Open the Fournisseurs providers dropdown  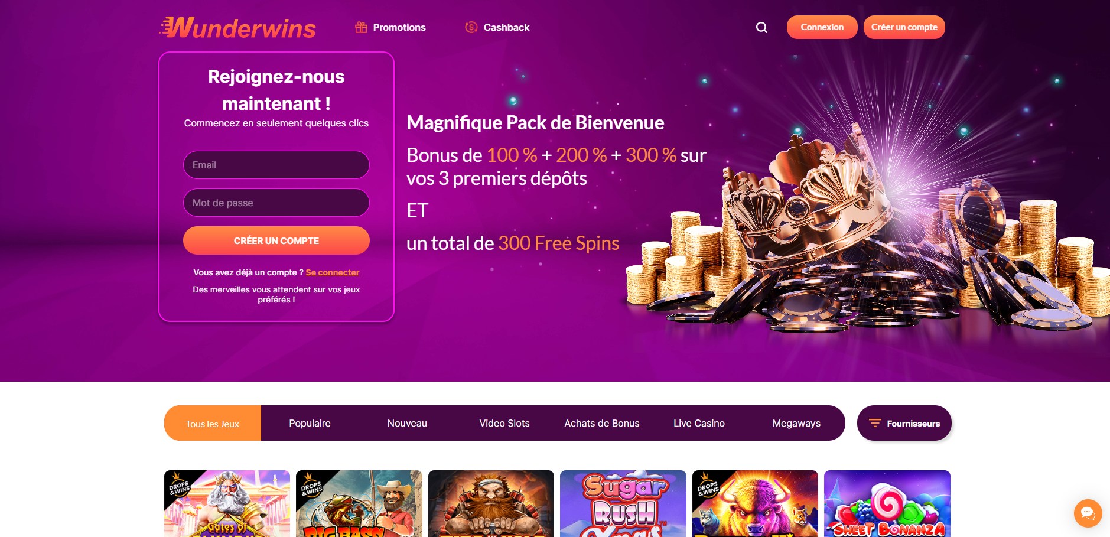[904, 423]
